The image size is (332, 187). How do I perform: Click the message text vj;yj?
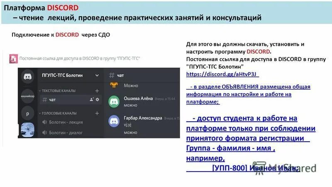[x=127, y=125]
